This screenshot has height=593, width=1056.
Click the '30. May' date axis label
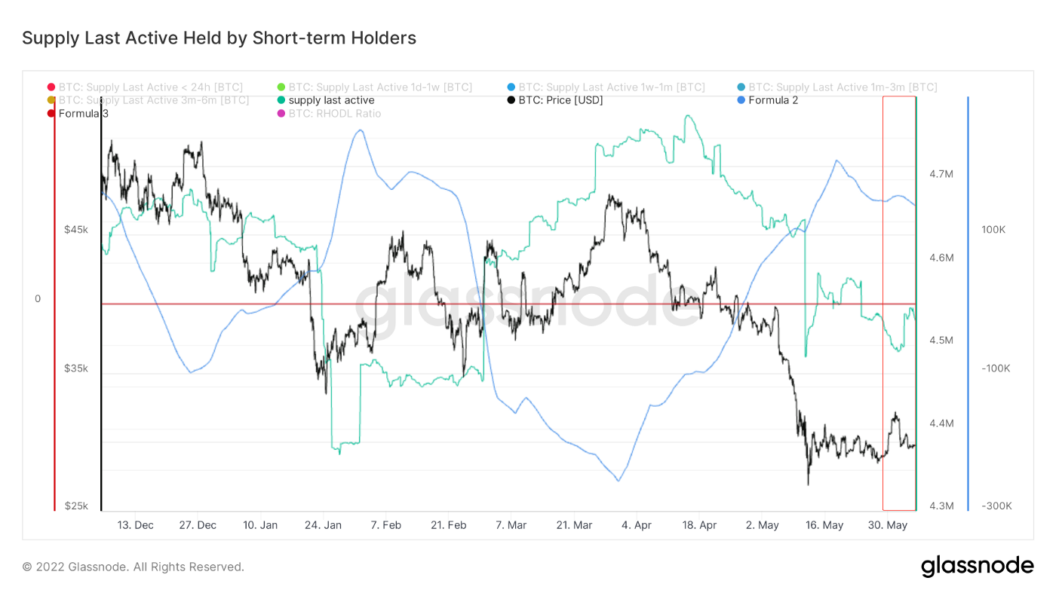pyautogui.click(x=887, y=525)
